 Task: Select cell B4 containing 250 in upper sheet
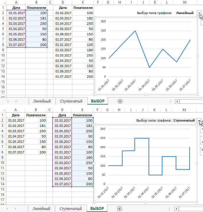pos(37,24)
